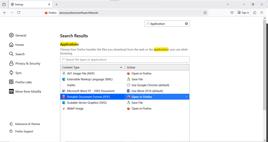
Task: Sort by the Content Type column header
Action: 92,67
